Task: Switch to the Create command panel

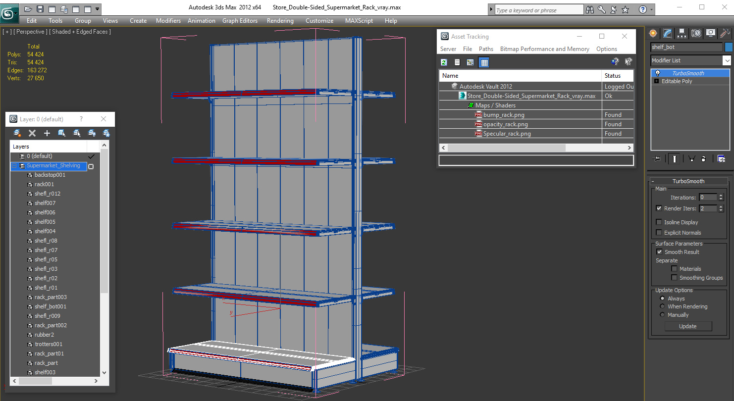Action: (x=653, y=33)
